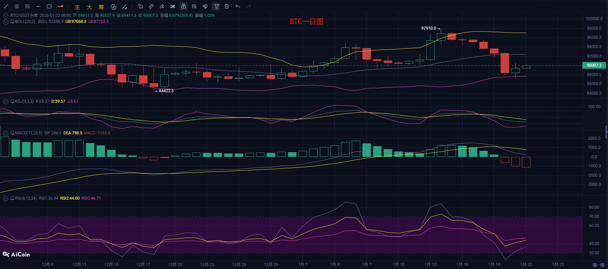Toggle the BOLL indicator alert bell
Screen dimensions: 608x269
12,22
